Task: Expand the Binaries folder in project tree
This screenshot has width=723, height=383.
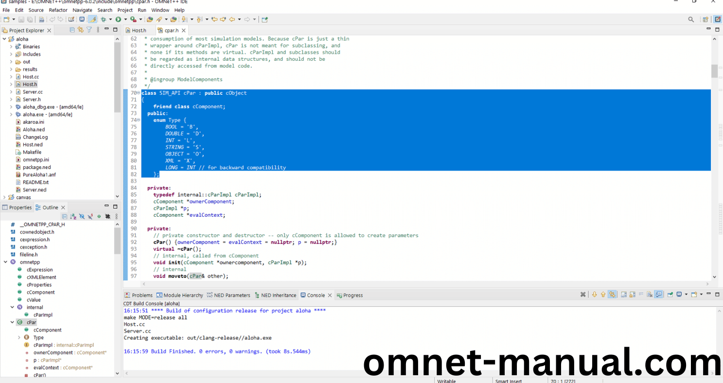Action: click(11, 47)
